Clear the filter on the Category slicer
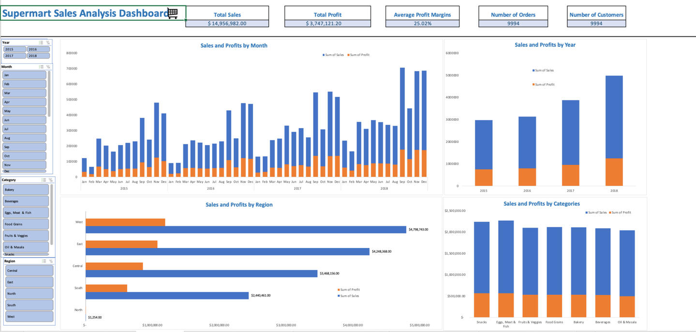696x332 pixels. point(51,180)
